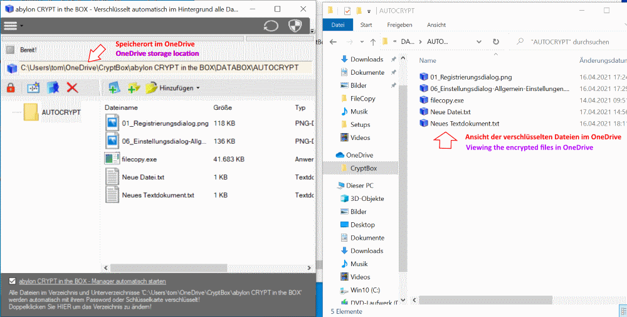Open Desktop in Explorer sidebar
The height and width of the screenshot is (317, 627).
362,225
